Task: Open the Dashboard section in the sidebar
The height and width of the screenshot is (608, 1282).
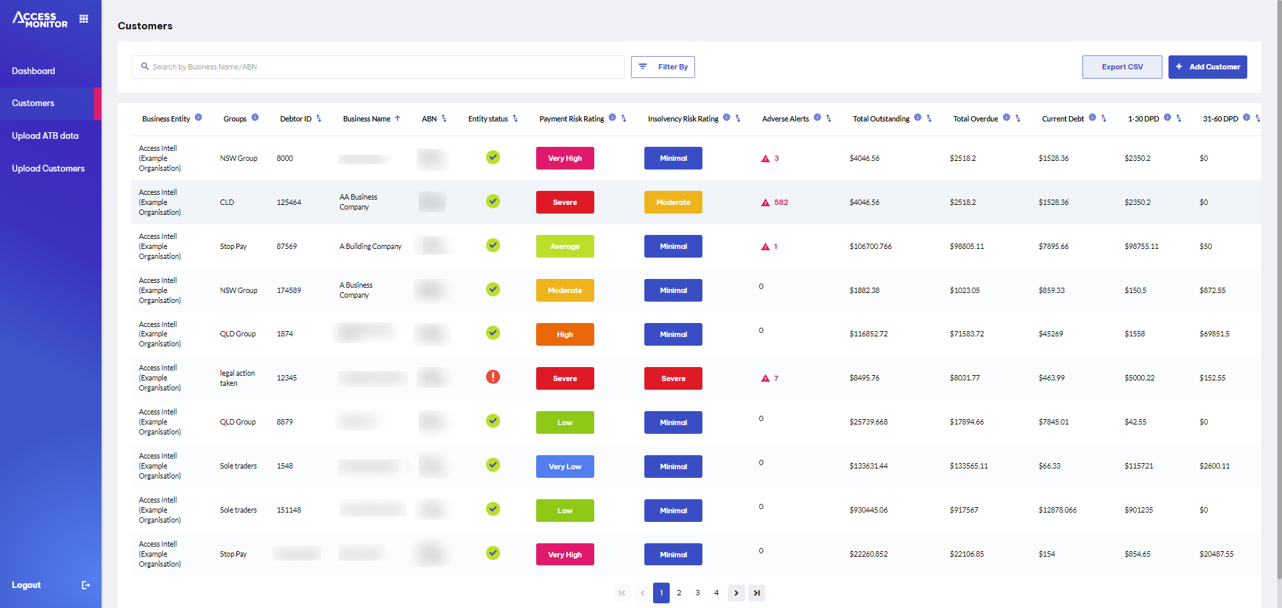Action: tap(33, 71)
